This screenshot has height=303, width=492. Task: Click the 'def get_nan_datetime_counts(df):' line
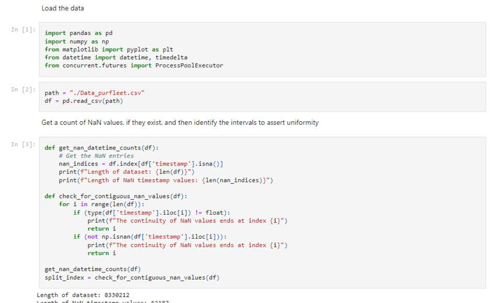pyautogui.click(x=102, y=148)
